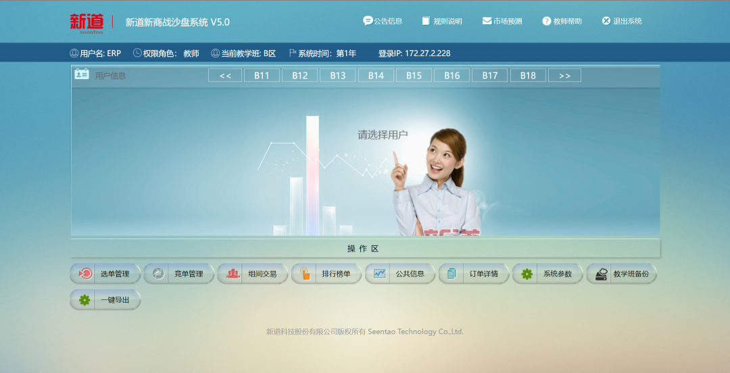Open 系统参数 gear icon
The height and width of the screenshot is (373, 730).
(x=527, y=274)
